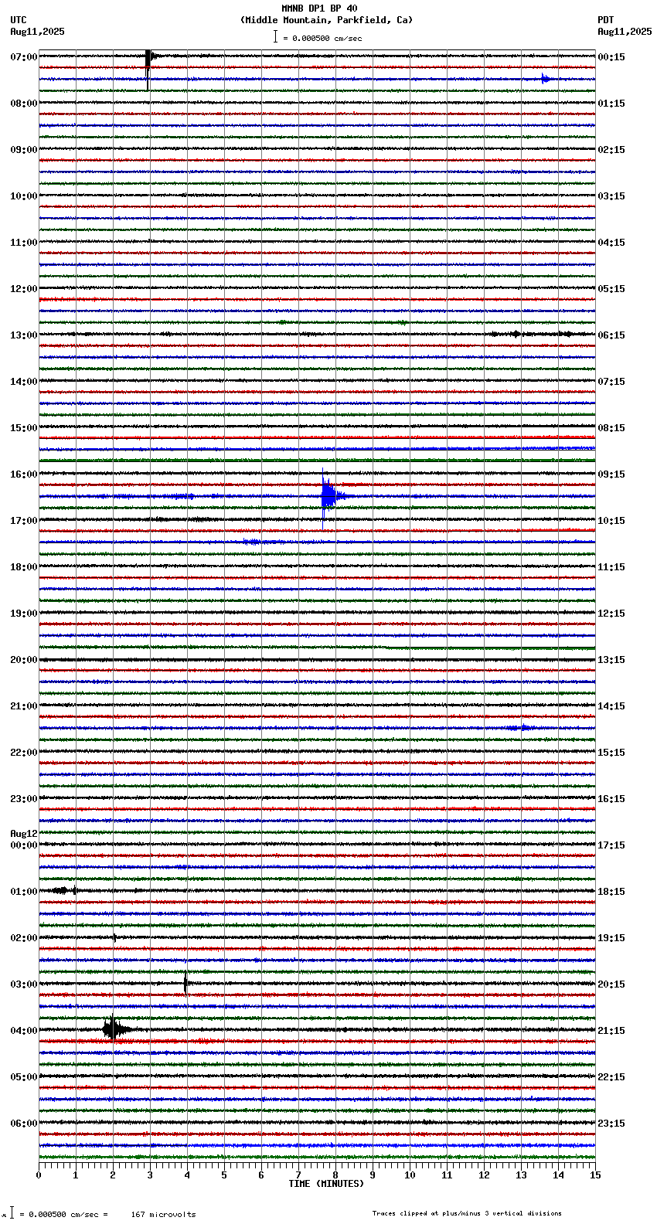Click the 'Traces clipped at plus/minus 3 vertical divisions' note
Viewport: 657px width, 1224px height.
tap(467, 1213)
